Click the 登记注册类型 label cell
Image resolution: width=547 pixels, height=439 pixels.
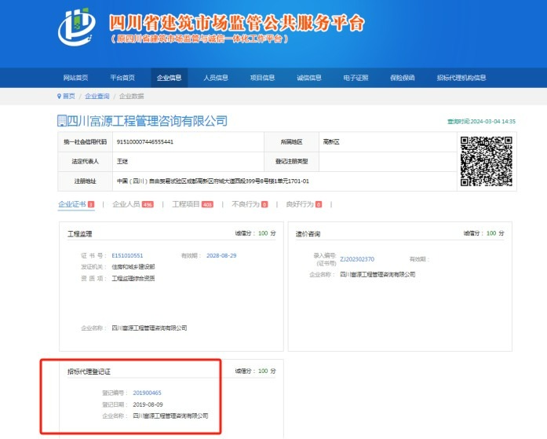pos(292,161)
